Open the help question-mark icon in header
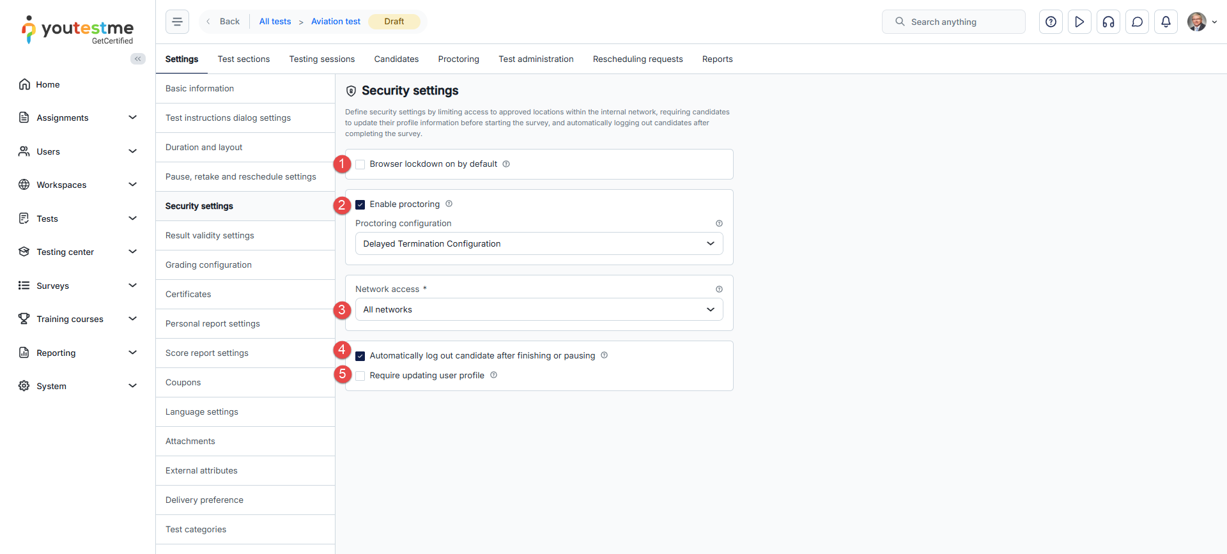The height and width of the screenshot is (554, 1227). point(1051,22)
